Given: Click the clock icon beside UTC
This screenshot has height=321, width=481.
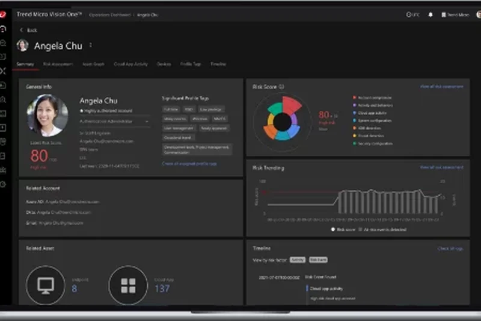Looking at the screenshot, I should (408, 14).
